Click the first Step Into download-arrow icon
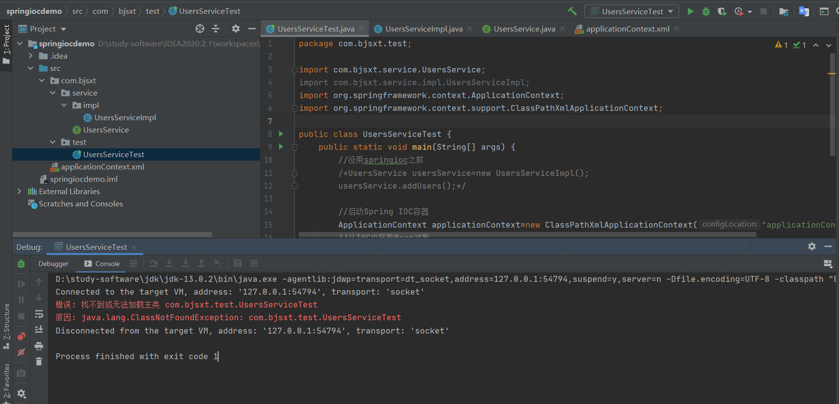839x404 pixels. pos(169,263)
